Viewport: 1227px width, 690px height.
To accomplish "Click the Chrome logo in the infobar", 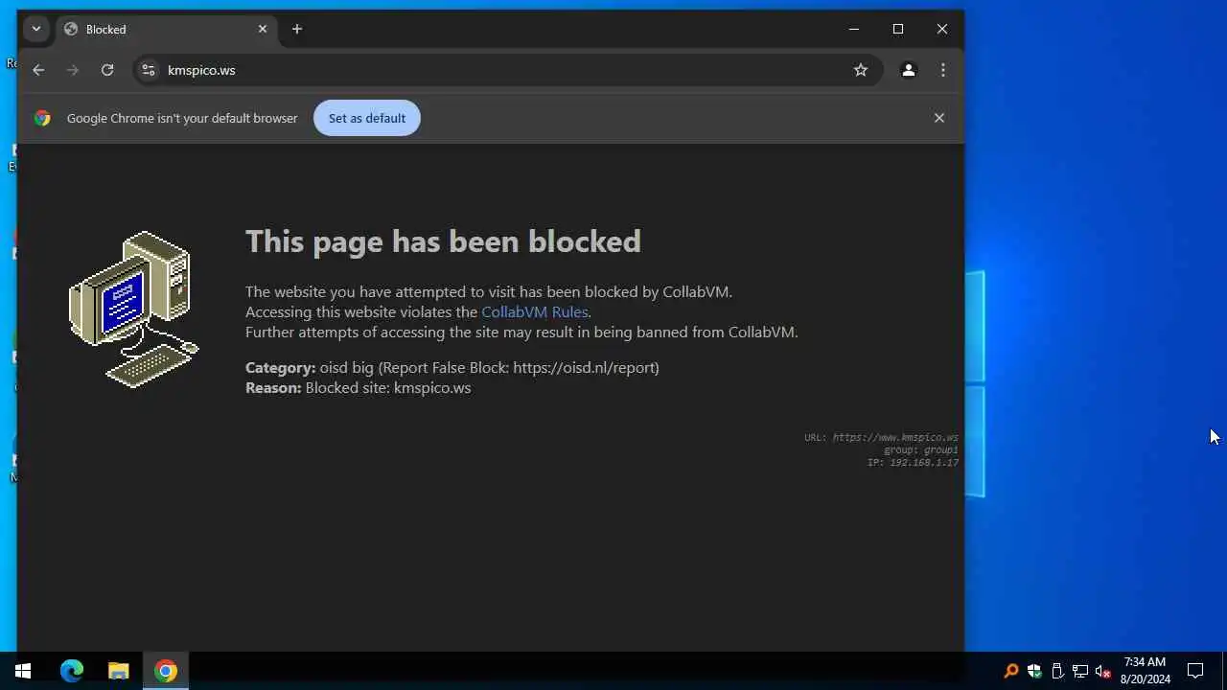I will coord(42,118).
